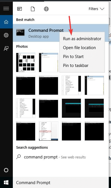Image resolution: width=111 pixels, height=188 pixels.
Task: Open first photo thumbnail with black tile grid
Action: pos(26,62)
